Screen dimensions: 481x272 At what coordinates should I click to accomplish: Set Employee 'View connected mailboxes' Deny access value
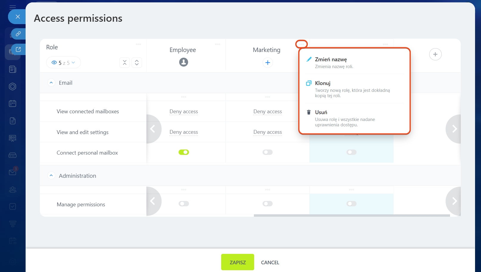(184, 111)
